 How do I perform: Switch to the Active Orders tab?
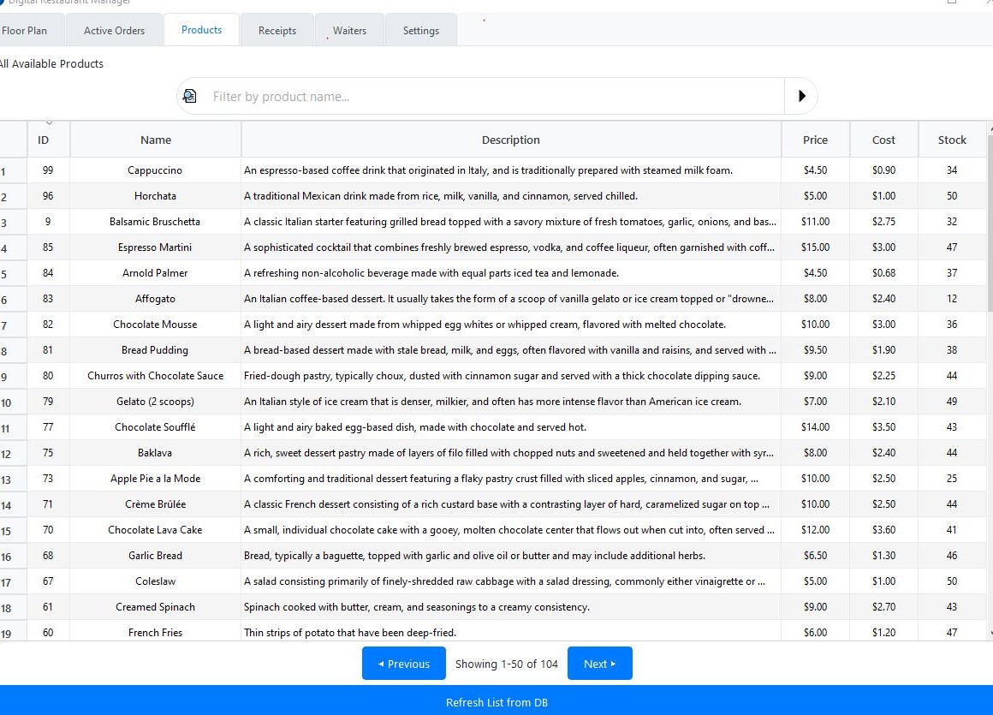pos(114,31)
